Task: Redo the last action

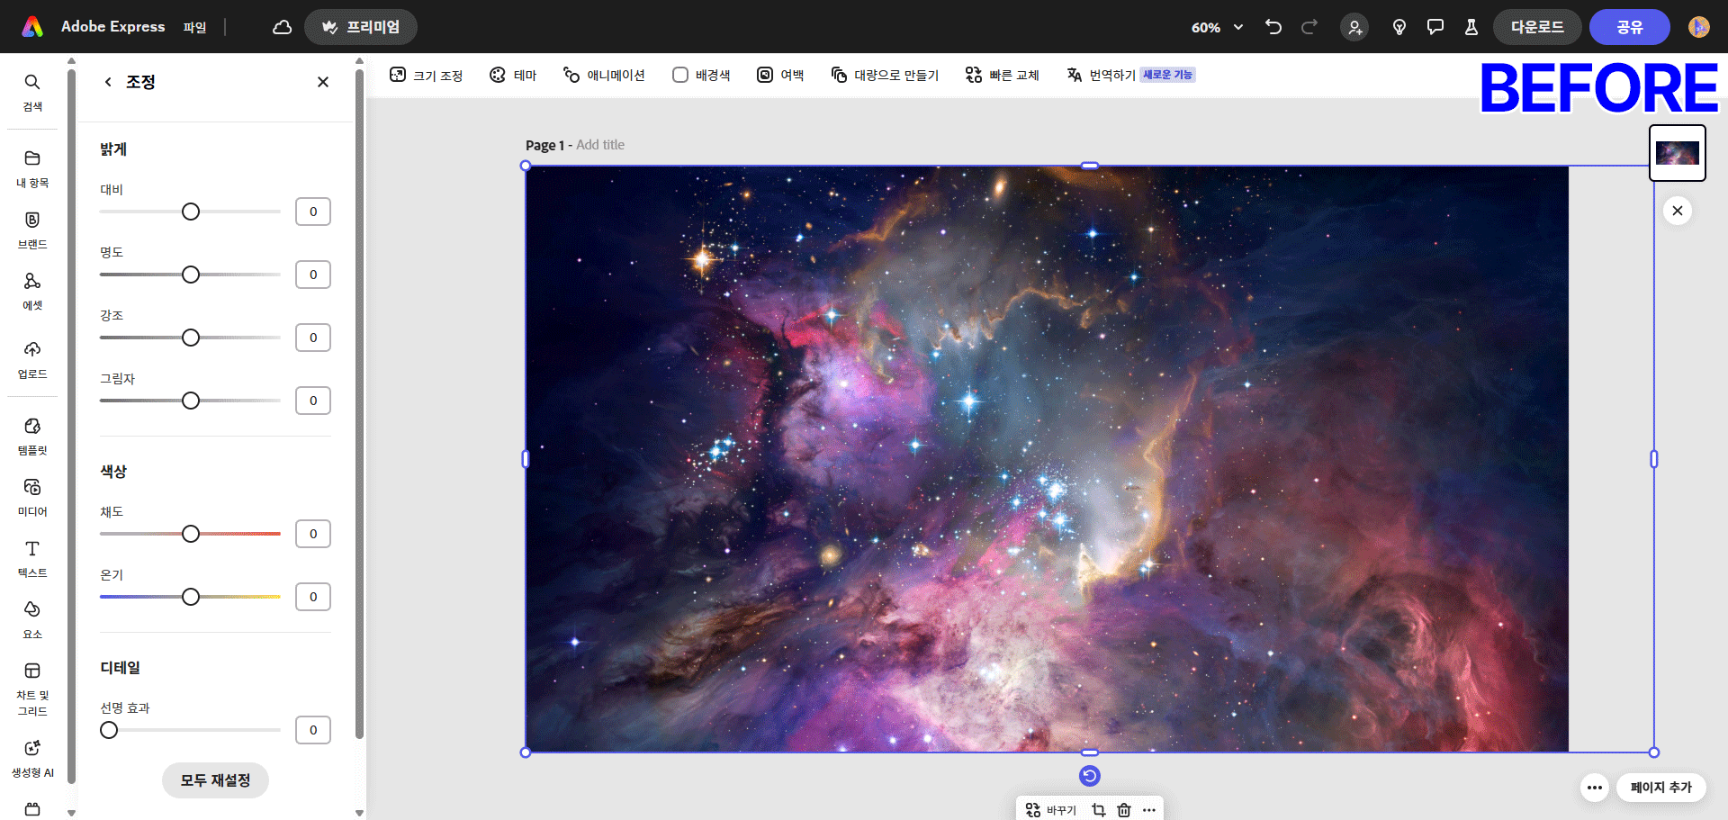Action: [x=1309, y=27]
